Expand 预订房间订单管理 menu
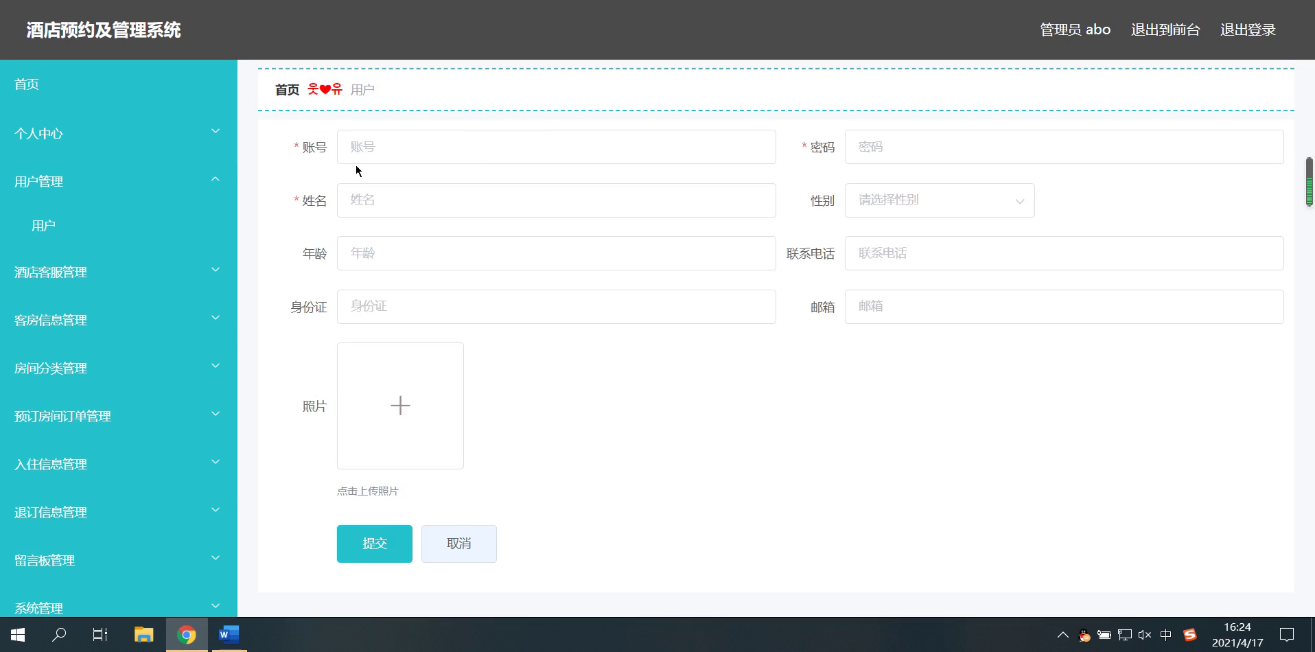 click(x=119, y=416)
